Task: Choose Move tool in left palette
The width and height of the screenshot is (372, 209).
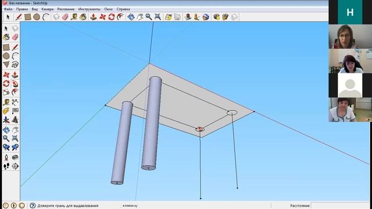Action: [x=6, y=75]
